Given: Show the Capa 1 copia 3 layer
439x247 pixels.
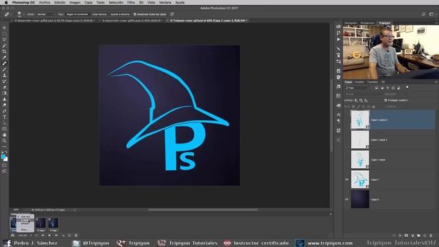Looking at the screenshot, I should [346, 120].
